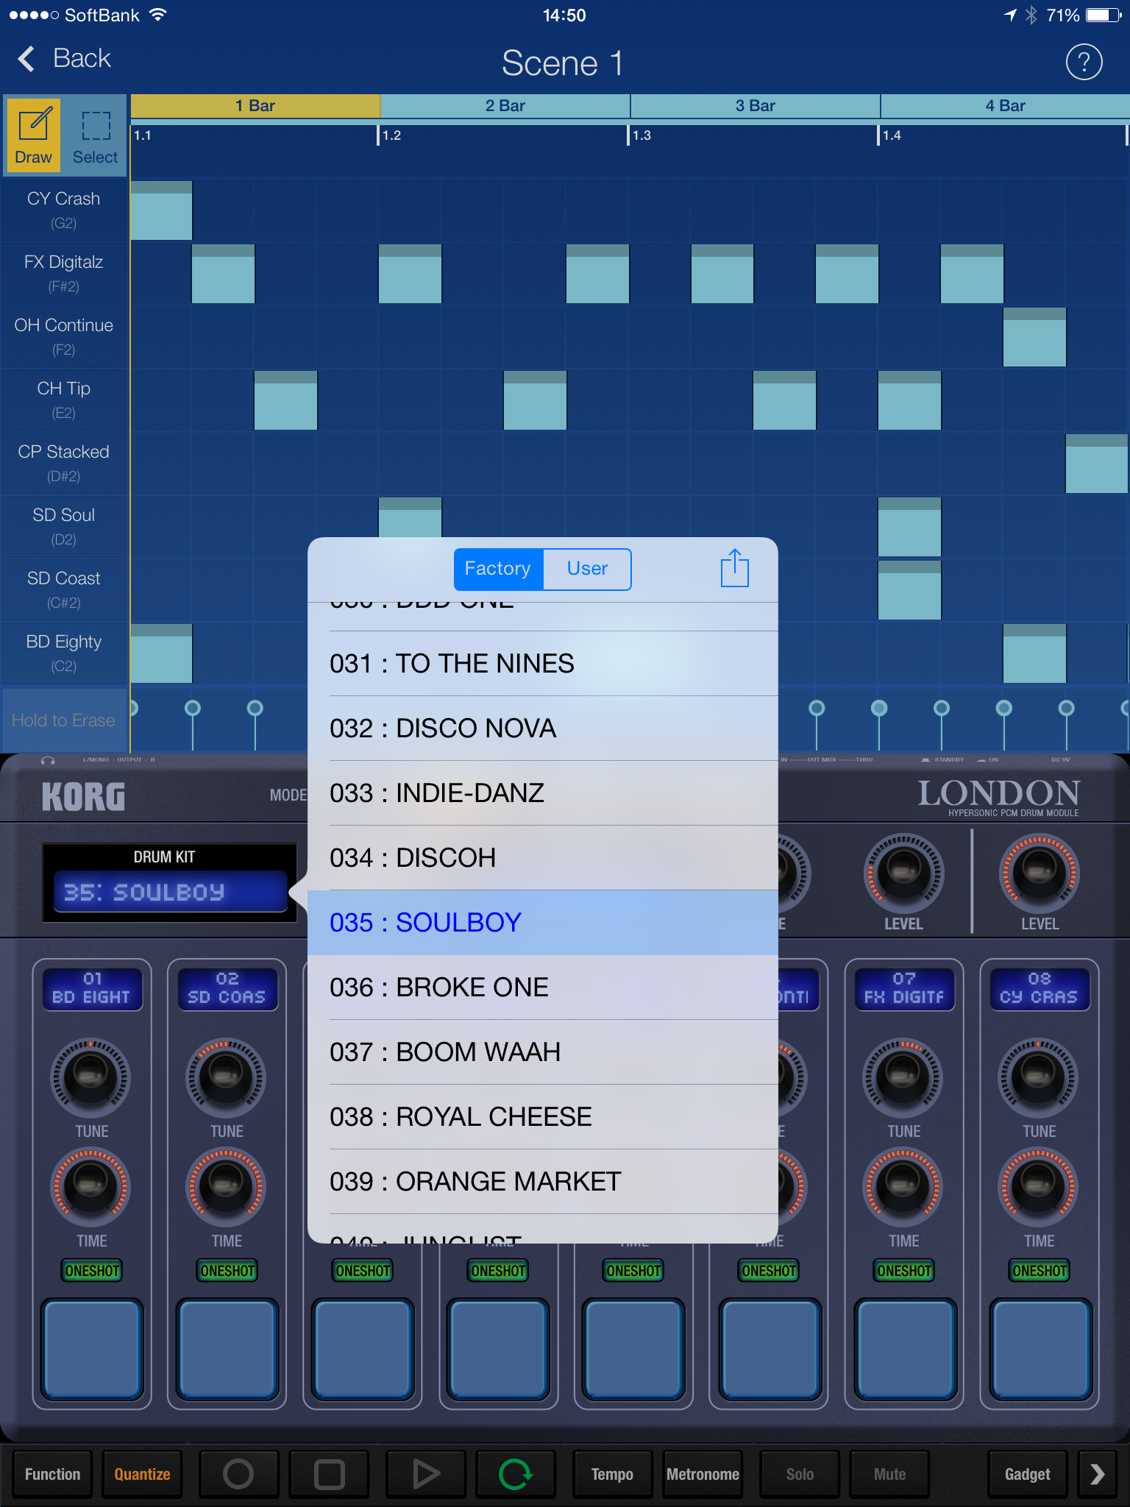Tap the FX Digitalz (F#2) row label
The width and height of the screenshot is (1130, 1507).
pos(64,273)
